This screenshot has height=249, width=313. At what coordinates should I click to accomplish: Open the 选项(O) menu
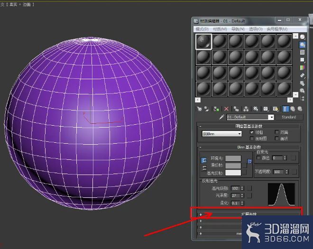coord(256,29)
